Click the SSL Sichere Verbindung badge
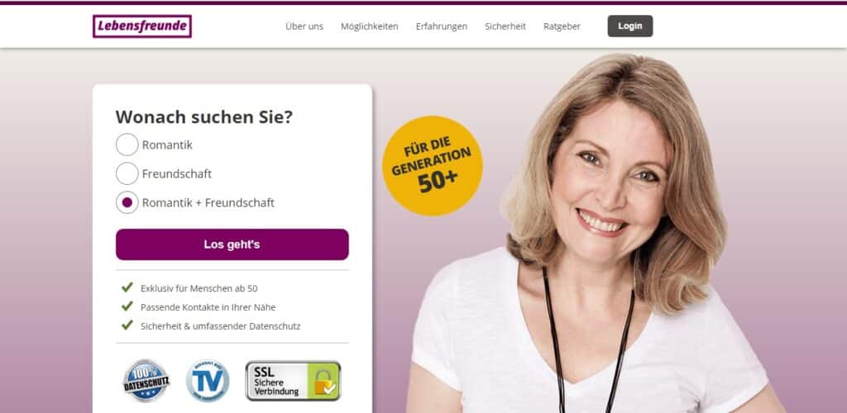This screenshot has width=847, height=413. point(294,381)
